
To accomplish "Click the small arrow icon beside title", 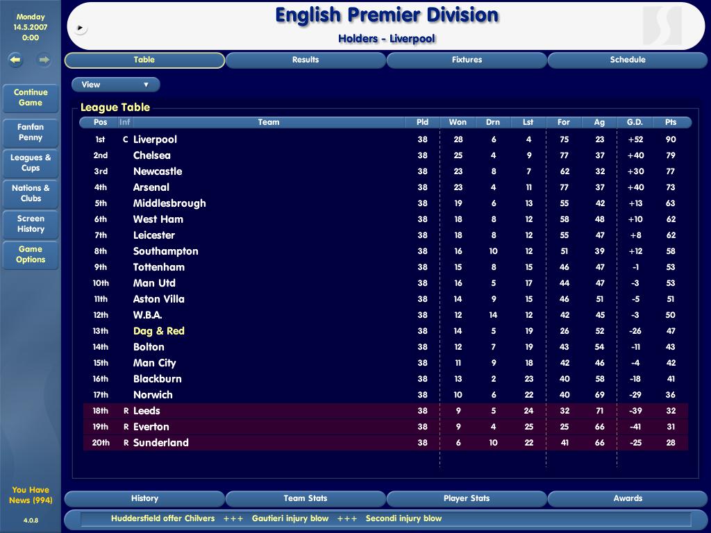I will pyautogui.click(x=81, y=28).
